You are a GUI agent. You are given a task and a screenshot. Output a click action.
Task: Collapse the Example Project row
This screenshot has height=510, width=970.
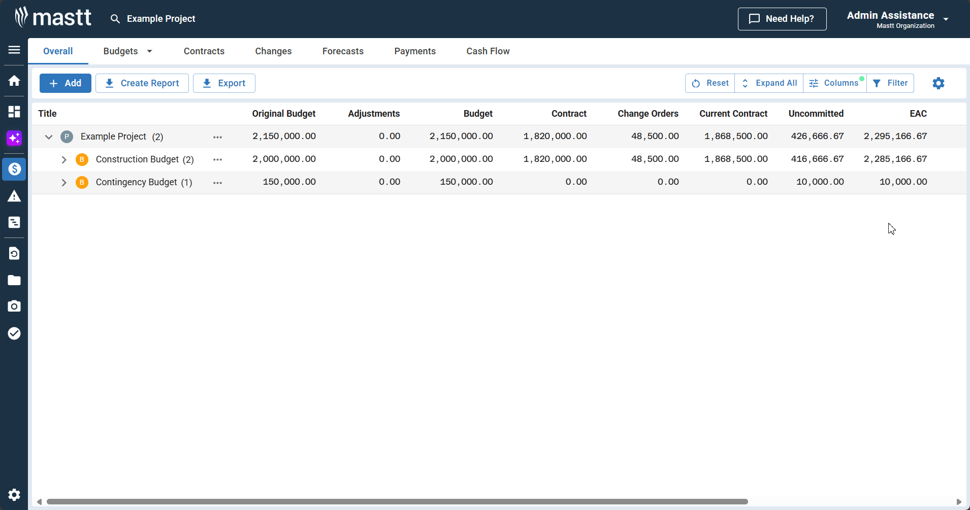click(49, 137)
